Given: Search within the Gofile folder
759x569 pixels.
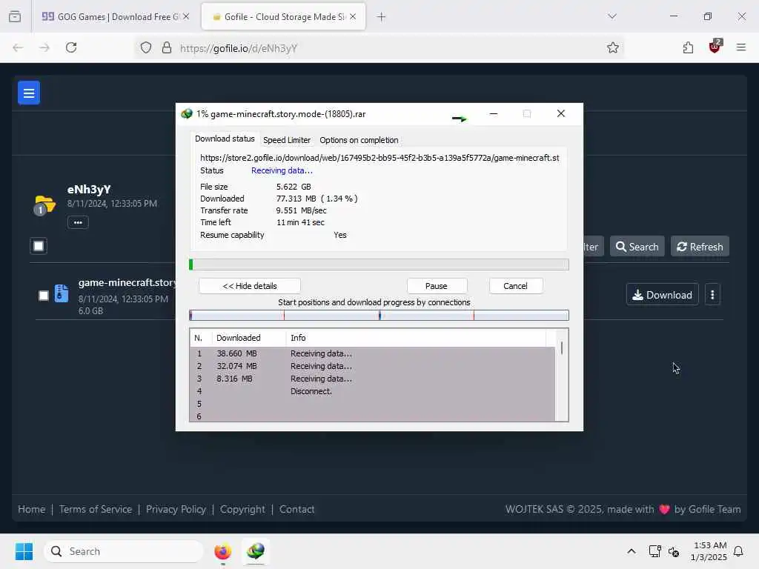Looking at the screenshot, I should coord(637,247).
